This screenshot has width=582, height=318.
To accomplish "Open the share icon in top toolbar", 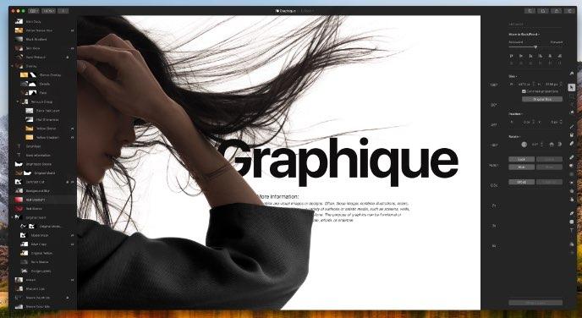I will coord(557,11).
